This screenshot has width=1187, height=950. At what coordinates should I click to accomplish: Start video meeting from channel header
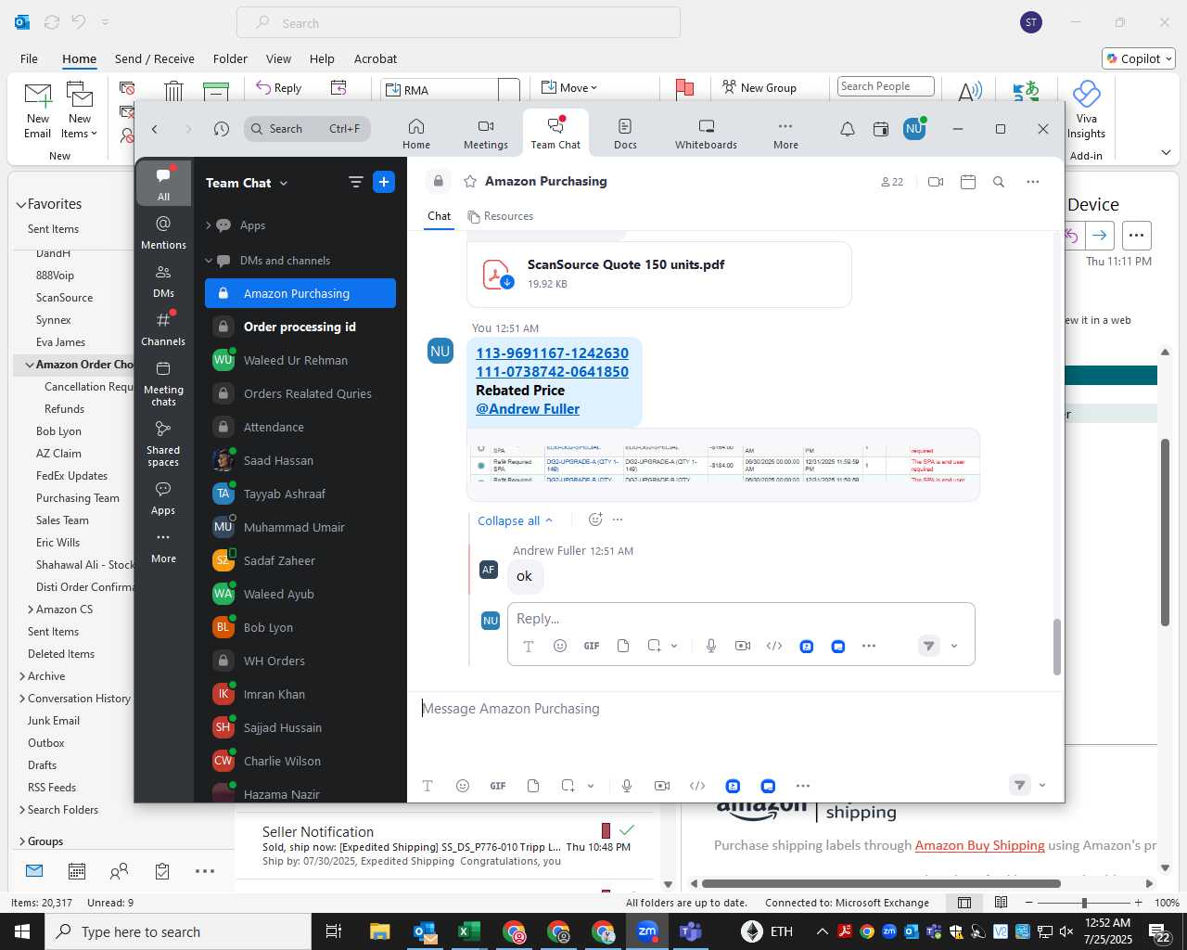coord(936,182)
